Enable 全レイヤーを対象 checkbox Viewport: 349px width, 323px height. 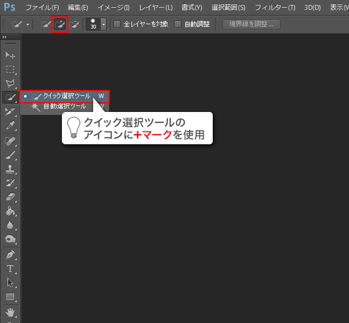[x=117, y=24]
